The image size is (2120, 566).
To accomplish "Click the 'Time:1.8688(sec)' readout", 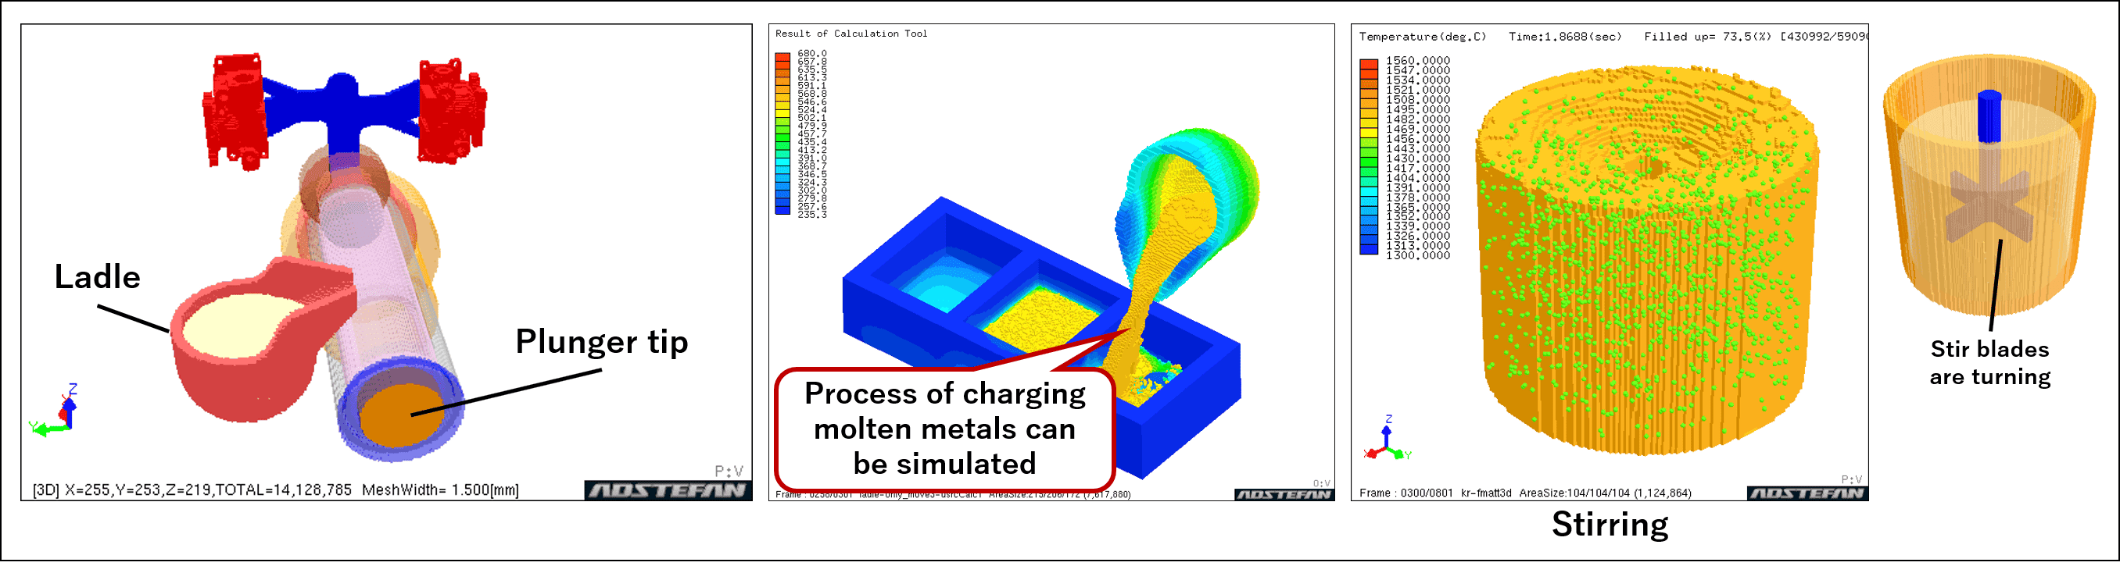I will click(x=1565, y=37).
